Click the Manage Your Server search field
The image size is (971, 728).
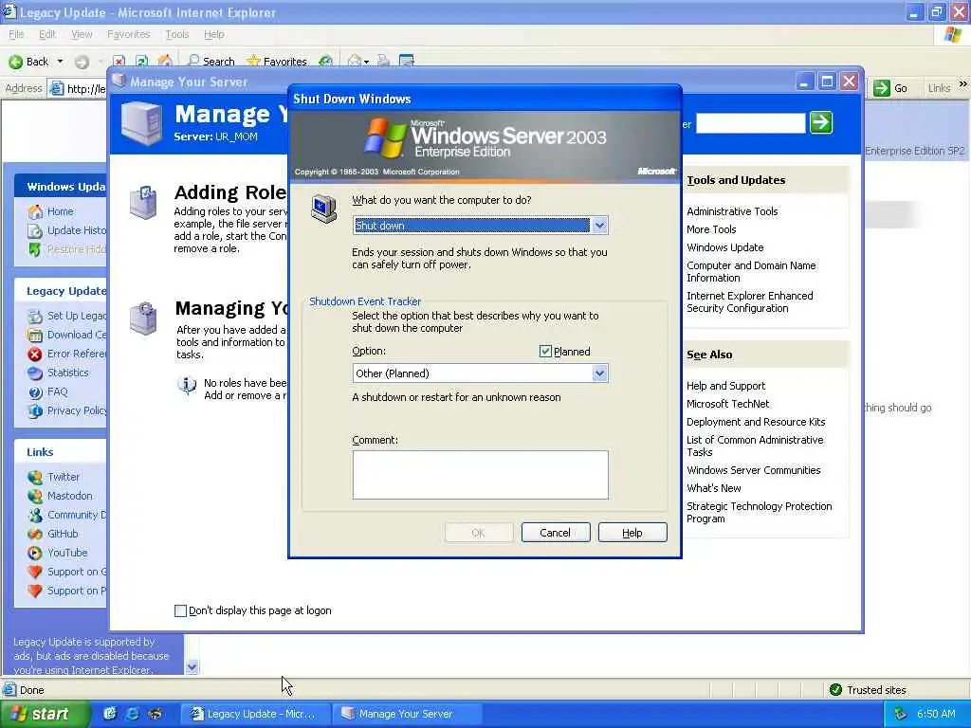click(751, 122)
